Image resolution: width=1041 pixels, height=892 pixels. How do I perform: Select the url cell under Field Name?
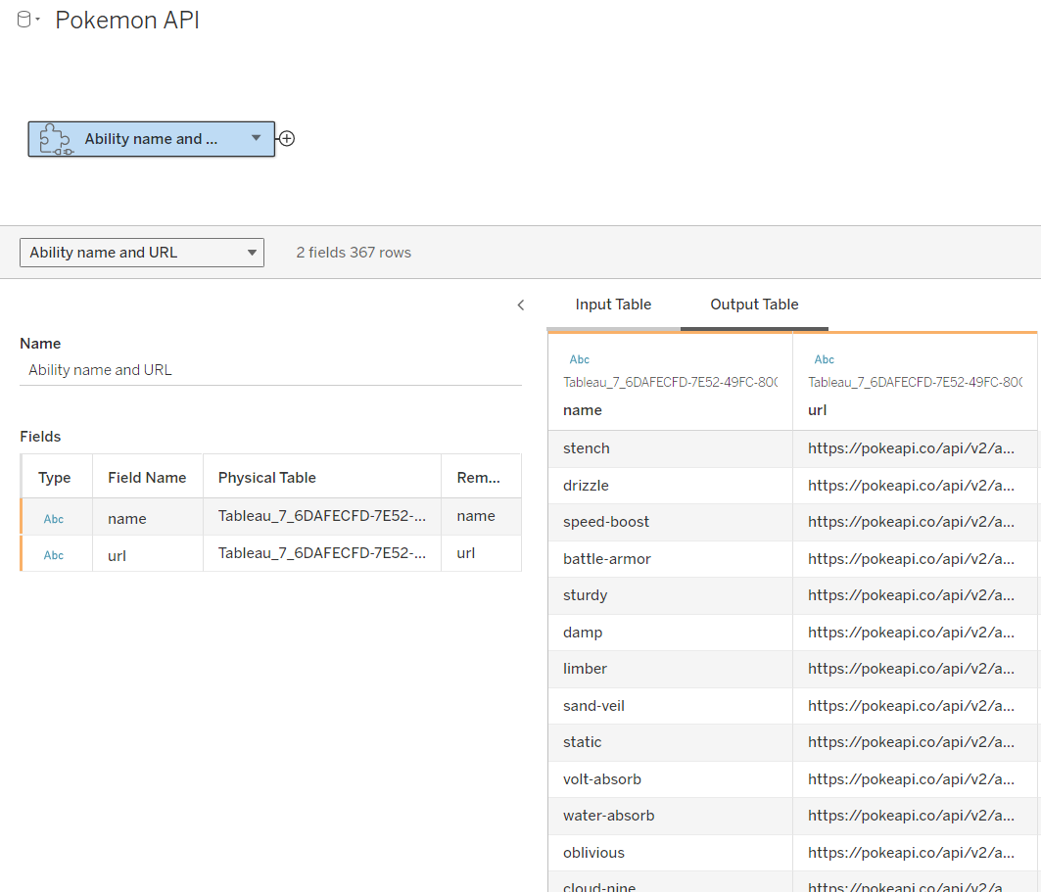(x=148, y=554)
